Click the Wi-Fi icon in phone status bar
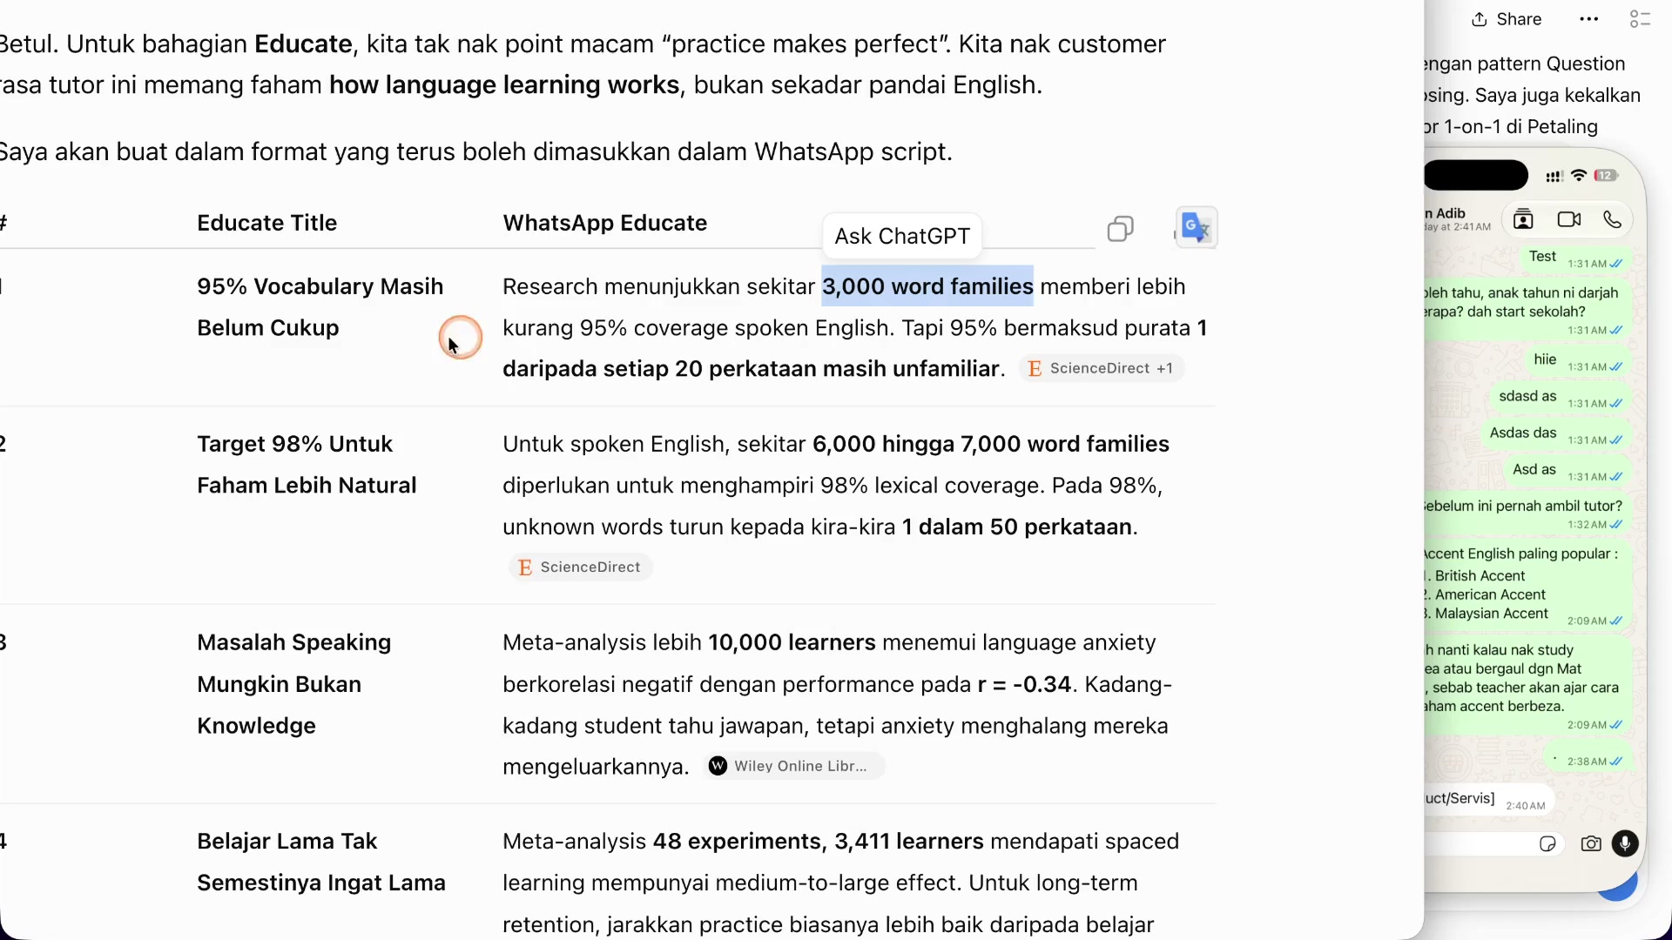 (1579, 176)
